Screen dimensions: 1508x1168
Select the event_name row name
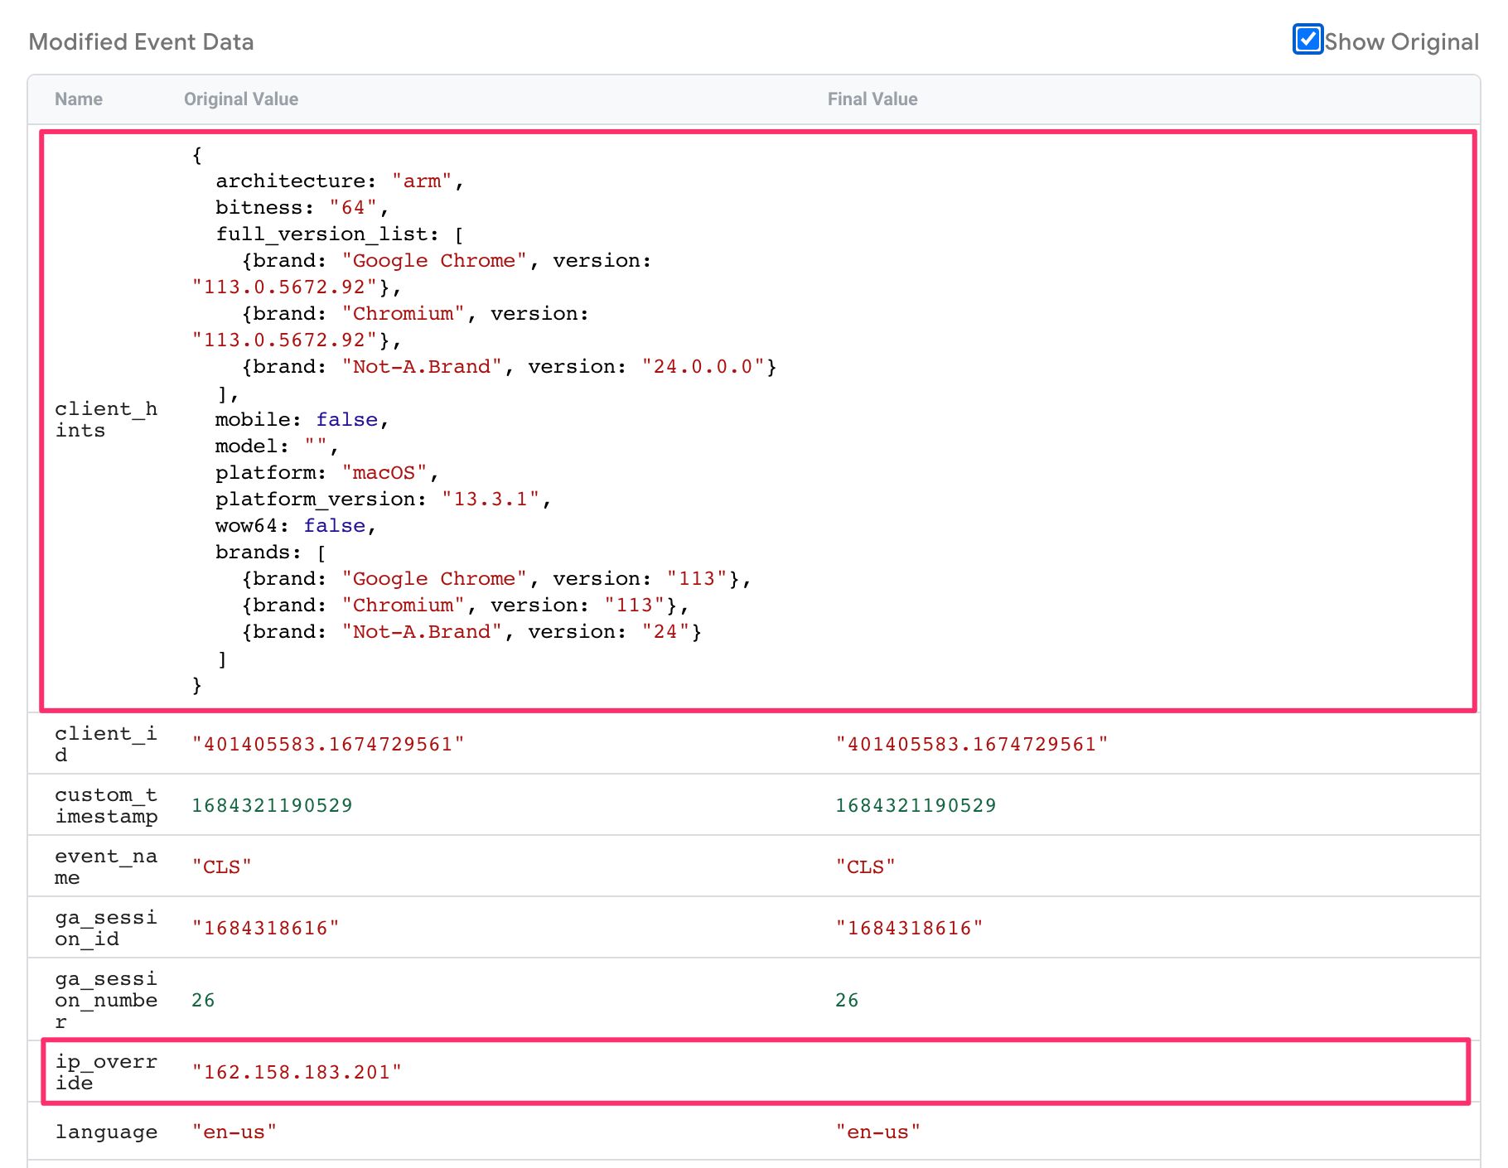coord(106,866)
